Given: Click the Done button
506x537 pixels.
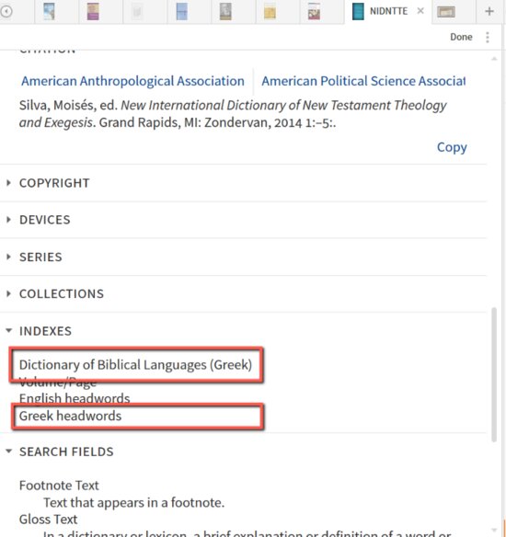Looking at the screenshot, I should (461, 37).
